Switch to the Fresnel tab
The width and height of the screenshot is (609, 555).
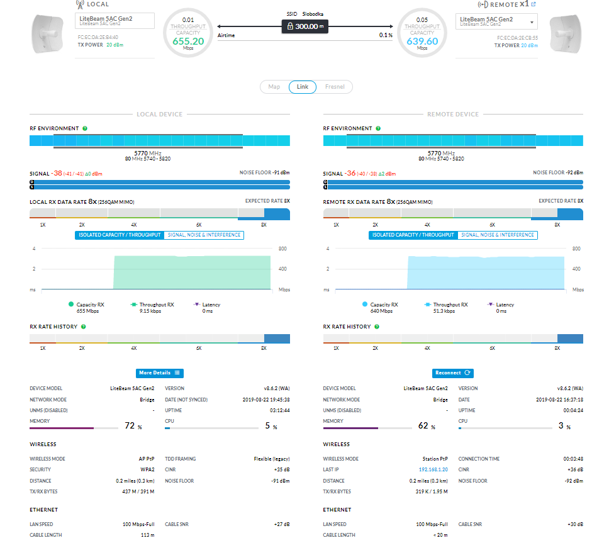(x=335, y=87)
